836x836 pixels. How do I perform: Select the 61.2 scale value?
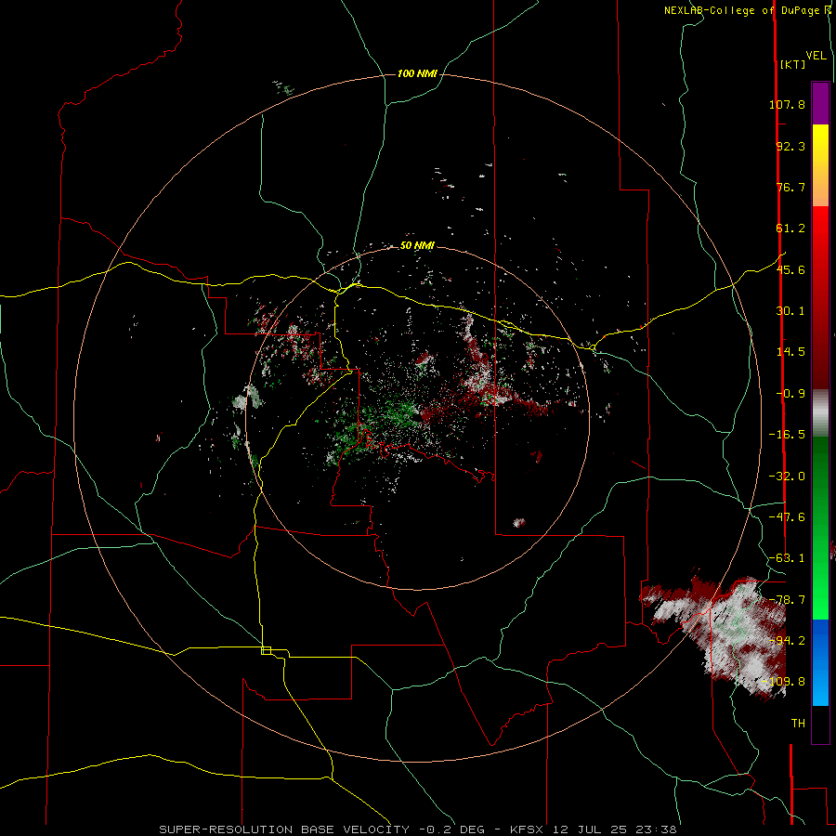pyautogui.click(x=790, y=229)
